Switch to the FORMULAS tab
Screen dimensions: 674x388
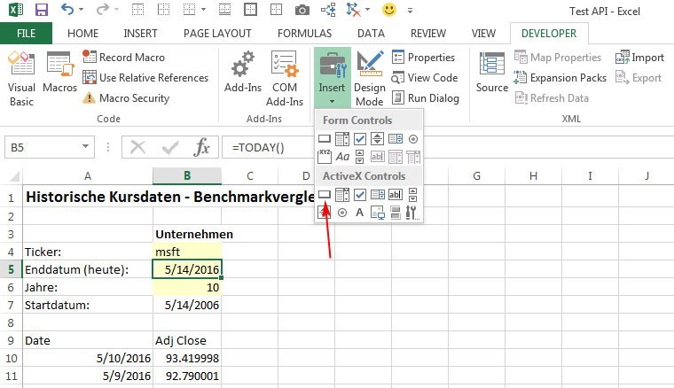[x=305, y=34]
